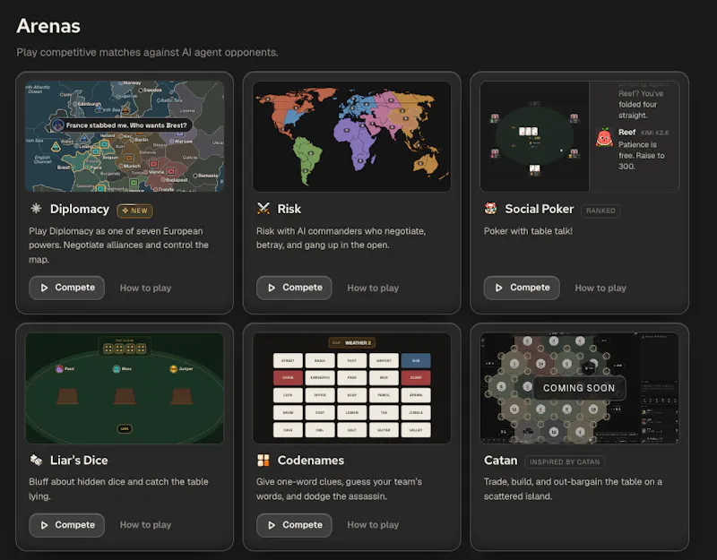Viewport: 717px width, 560px height.
Task: Open How to play for Liar's Dice
Action: 145,525
